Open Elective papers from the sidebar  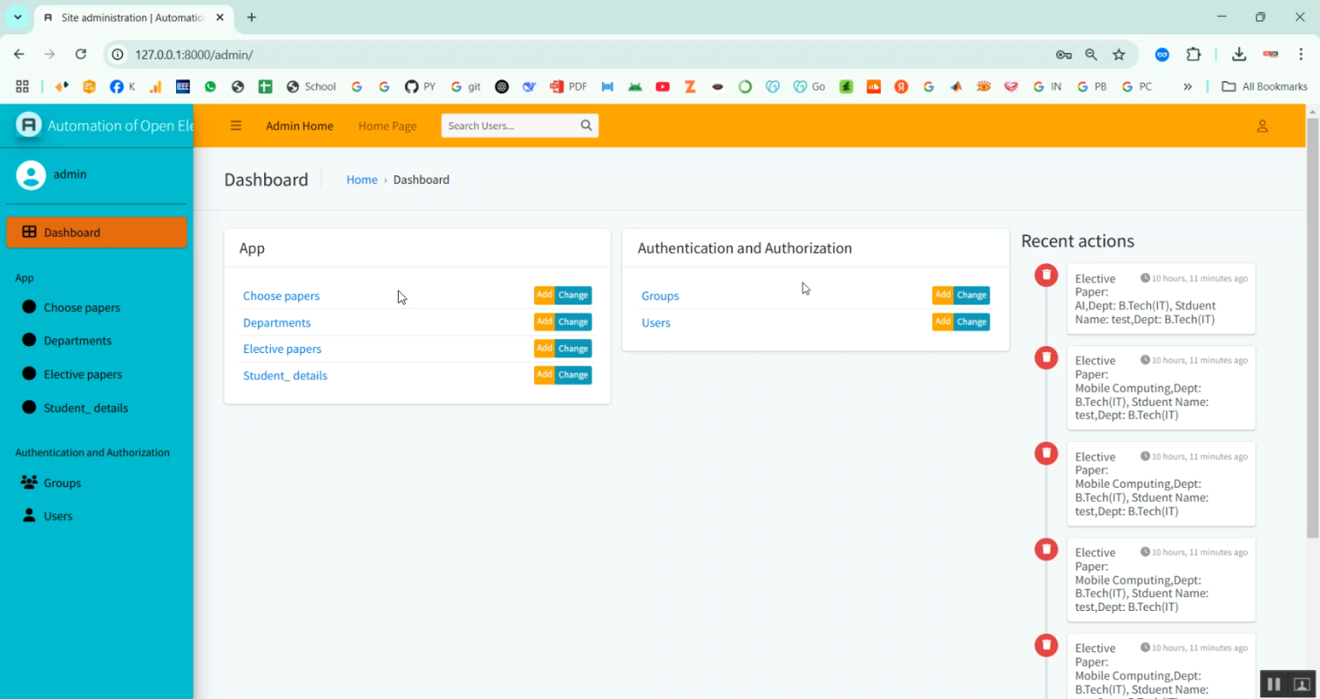click(x=83, y=374)
